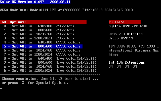Image resolution: width=161 pixels, height=101 pixels.
Task: Click Int 13h Extensions label
Action: pyautogui.click(x=128, y=62)
